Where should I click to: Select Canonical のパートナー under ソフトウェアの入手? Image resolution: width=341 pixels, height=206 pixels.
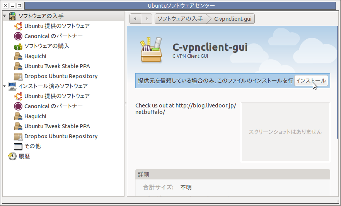(x=53, y=36)
